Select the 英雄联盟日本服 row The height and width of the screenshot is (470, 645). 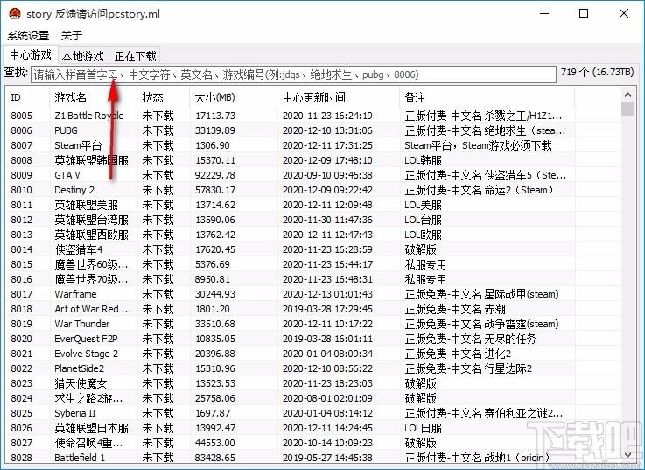tap(313, 428)
